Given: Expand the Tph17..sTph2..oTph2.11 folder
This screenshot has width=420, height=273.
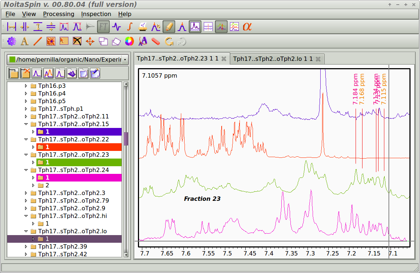Looking at the screenshot, I should (26, 117).
